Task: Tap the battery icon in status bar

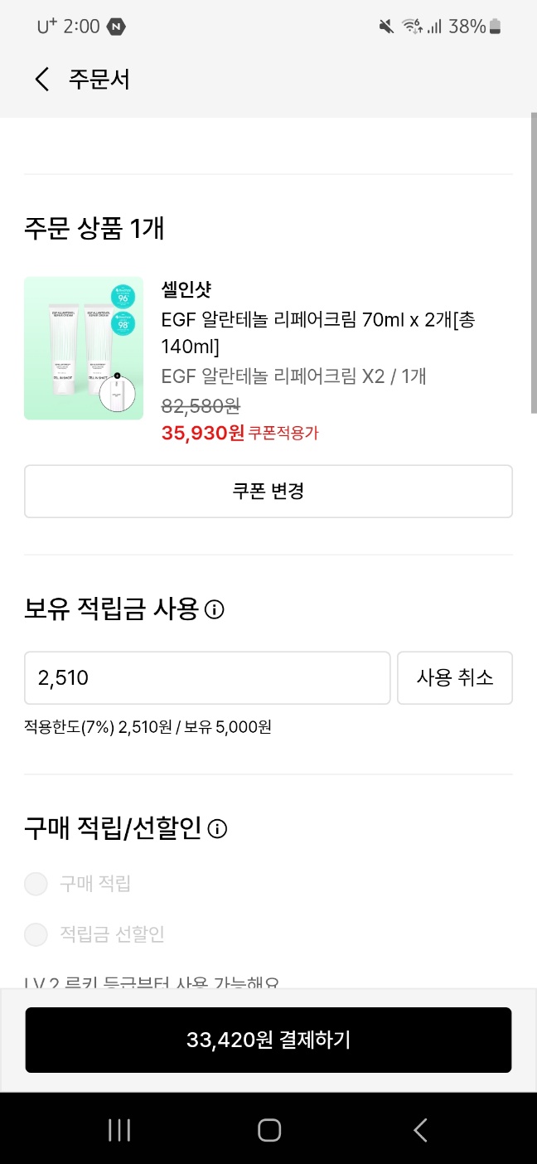Action: [496, 27]
